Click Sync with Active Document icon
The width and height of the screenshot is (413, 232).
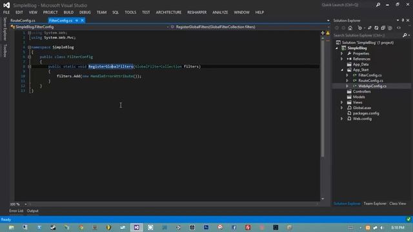370,28
